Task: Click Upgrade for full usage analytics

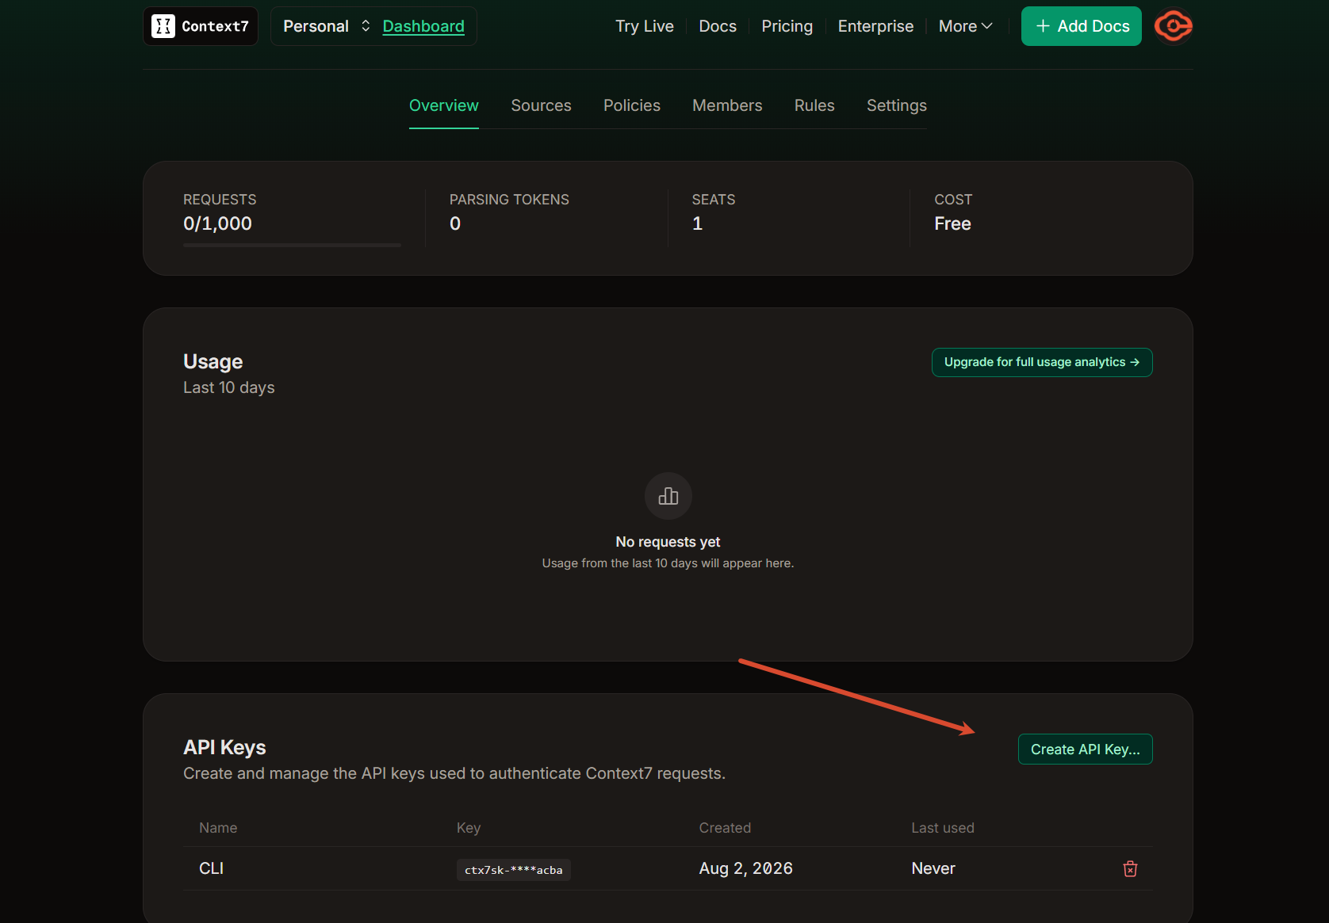Action: pyautogui.click(x=1042, y=362)
